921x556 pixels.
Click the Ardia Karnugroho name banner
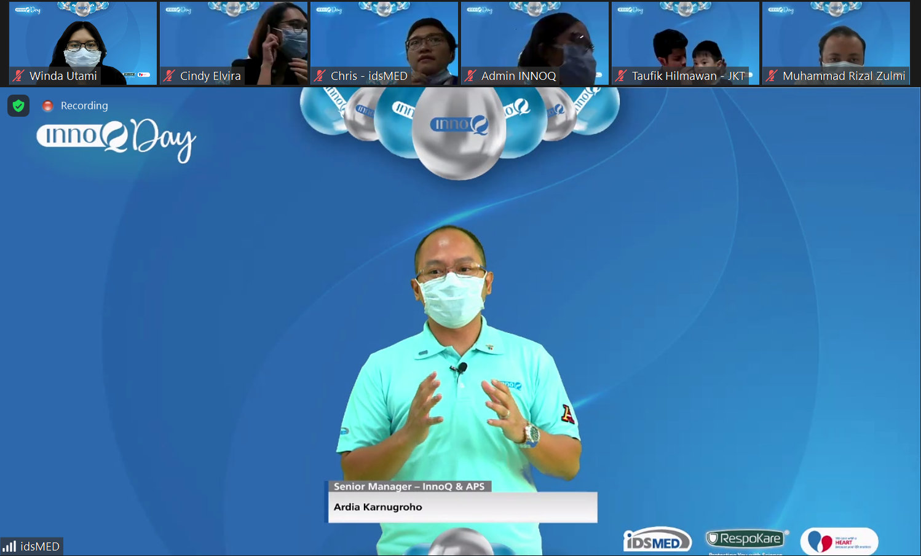click(462, 507)
